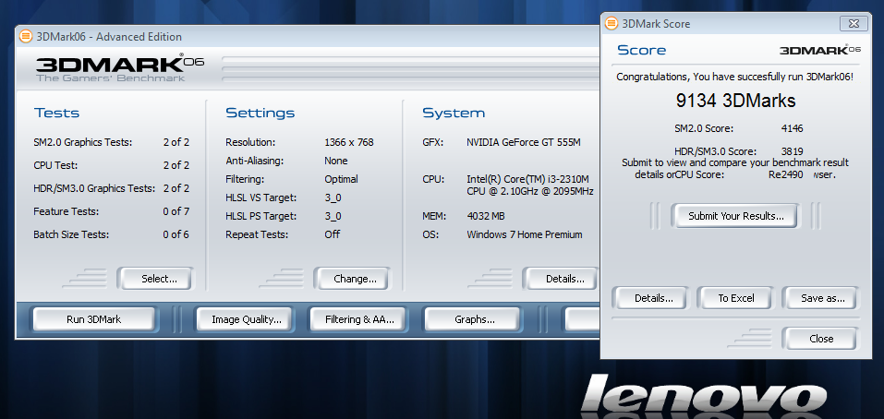The image size is (884, 419).
Task: Click the HLSL PS Target label
Action: pos(261,216)
